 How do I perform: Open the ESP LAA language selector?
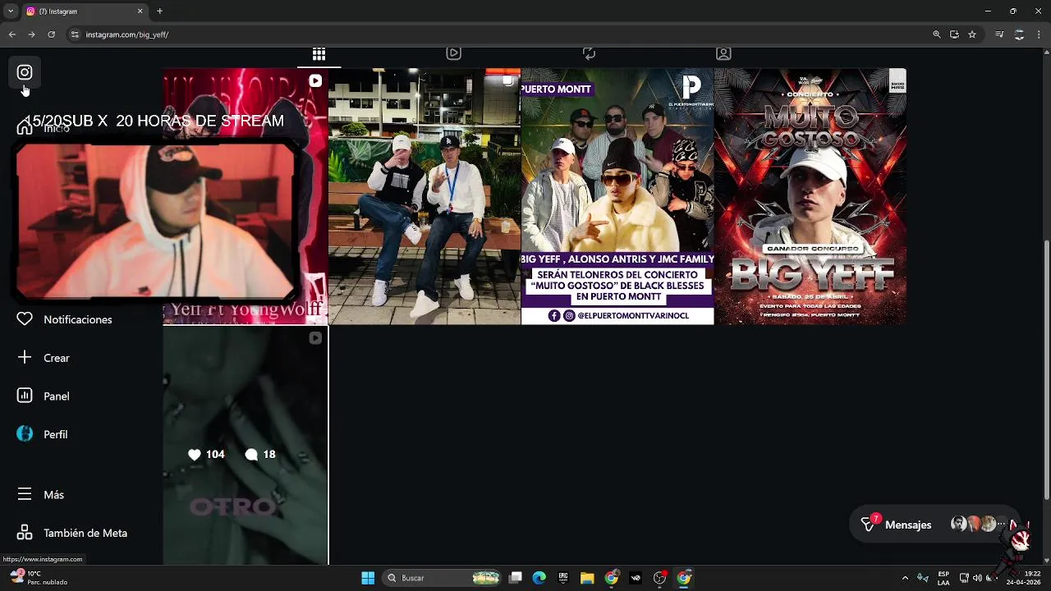point(943,578)
